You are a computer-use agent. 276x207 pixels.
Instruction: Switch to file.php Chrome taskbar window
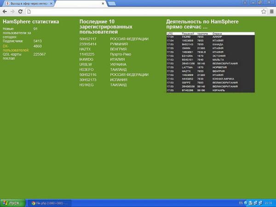[x=49, y=203]
